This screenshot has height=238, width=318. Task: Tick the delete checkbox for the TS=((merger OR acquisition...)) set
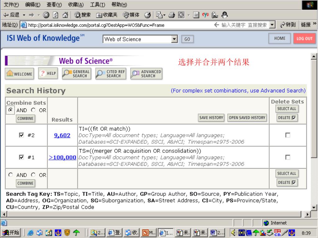(x=288, y=157)
